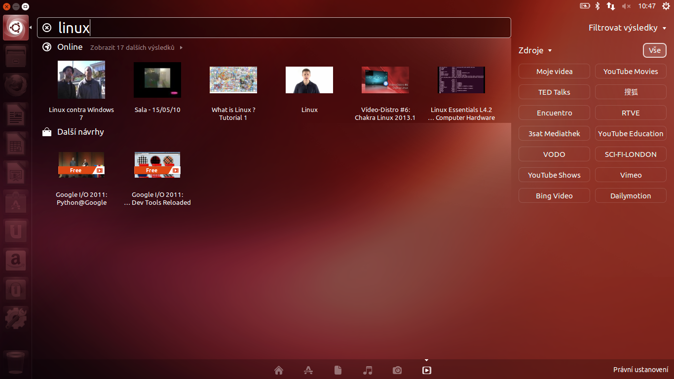Image resolution: width=674 pixels, height=379 pixels.
Task: Open the Ubuntu Software Center launcher icon
Action: click(15, 201)
